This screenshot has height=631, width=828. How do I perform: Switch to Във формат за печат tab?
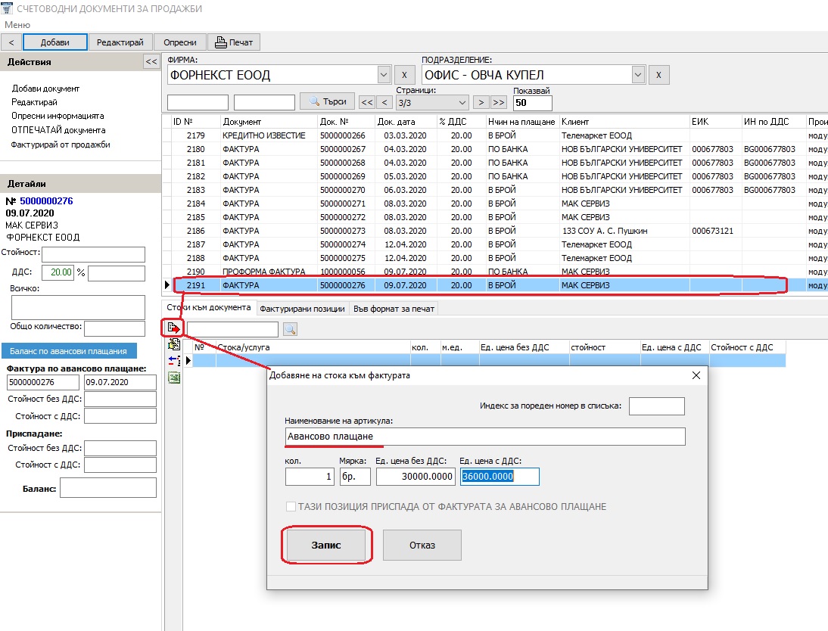click(394, 309)
